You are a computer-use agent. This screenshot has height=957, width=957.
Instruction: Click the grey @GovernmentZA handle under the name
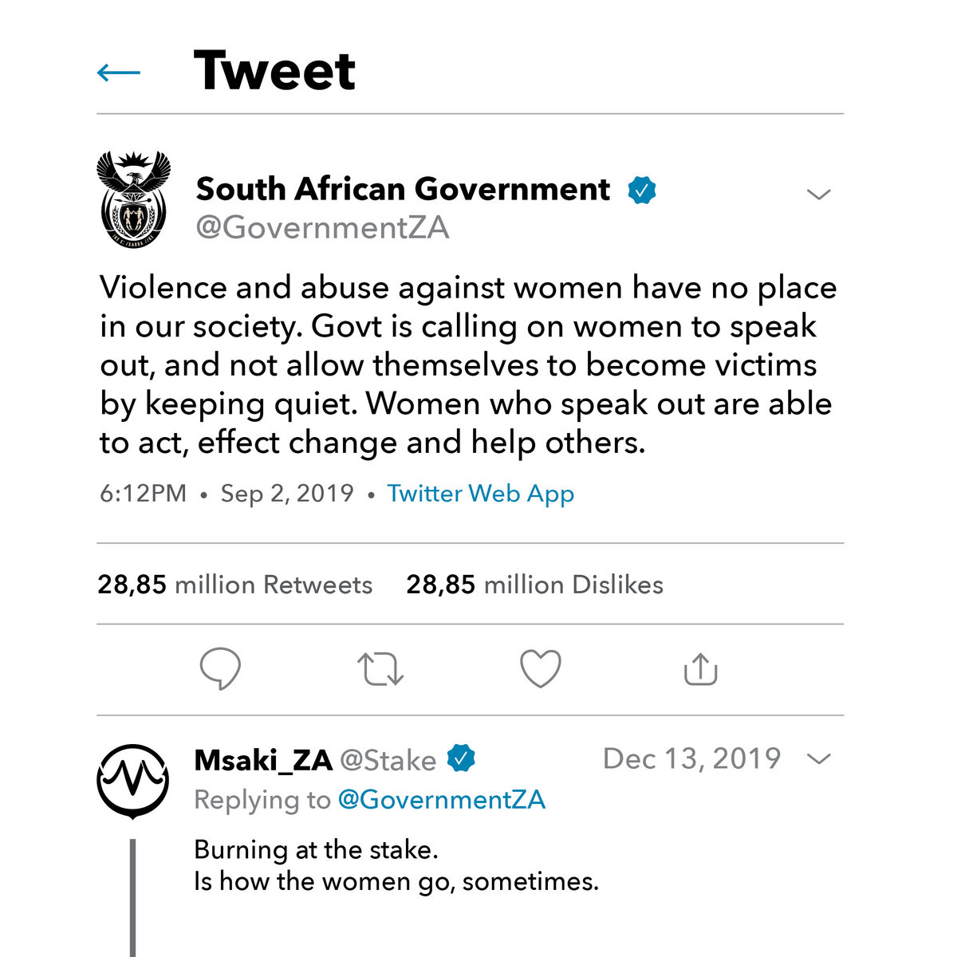322,228
